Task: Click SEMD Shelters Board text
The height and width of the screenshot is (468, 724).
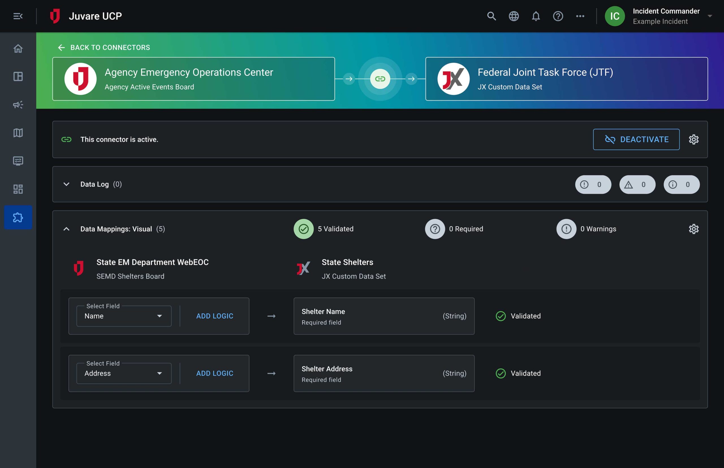Action: [130, 276]
